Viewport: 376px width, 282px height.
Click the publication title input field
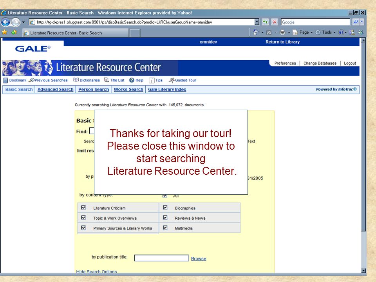click(161, 258)
